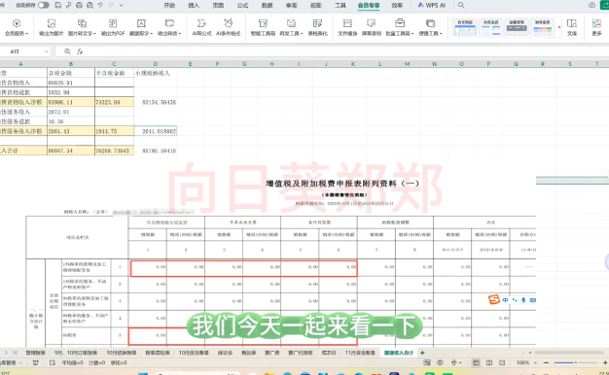Open the 审阅 ribbon tab
Image resolution: width=609 pixels, height=375 pixels.
[291, 5]
